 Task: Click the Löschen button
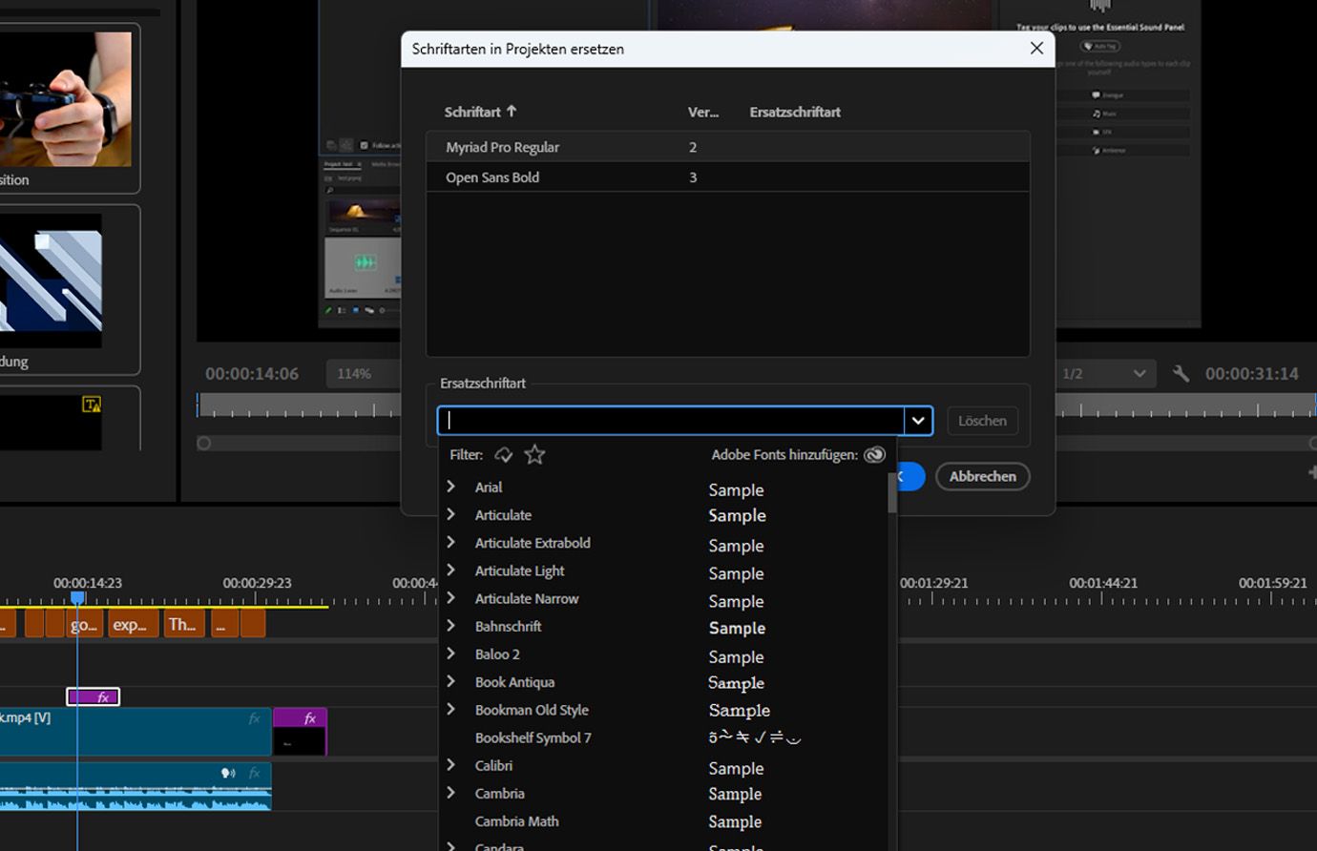pyautogui.click(x=982, y=421)
